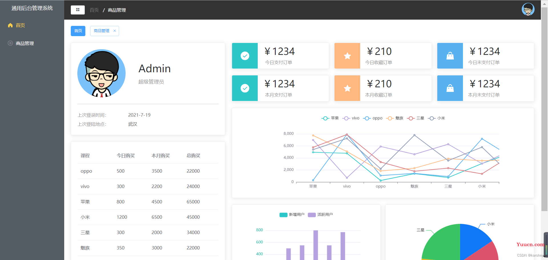Click Admin large profile avatar

pyautogui.click(x=101, y=73)
